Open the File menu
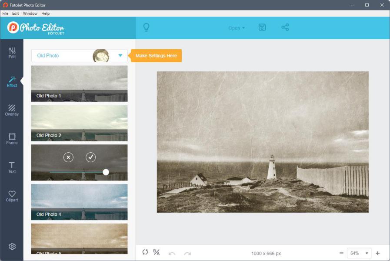Screen dimensions: 390x261 5,13
